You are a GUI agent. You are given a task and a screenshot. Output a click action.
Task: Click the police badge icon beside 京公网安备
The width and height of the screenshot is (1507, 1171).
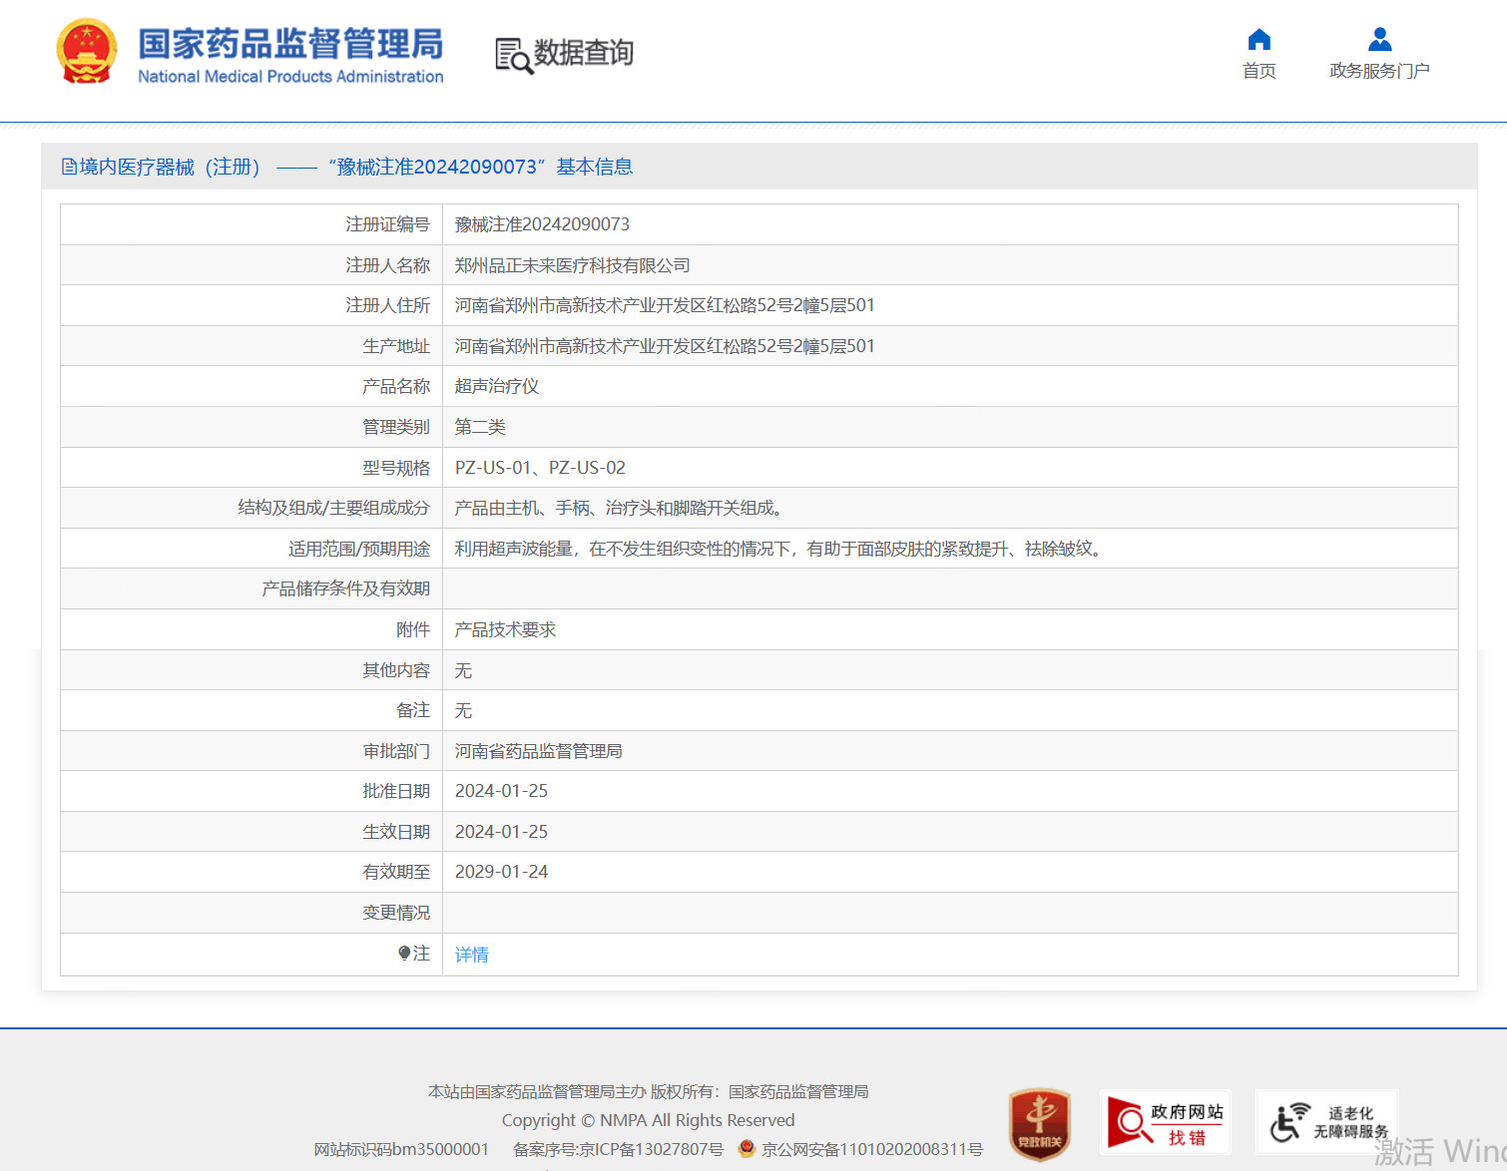click(747, 1149)
